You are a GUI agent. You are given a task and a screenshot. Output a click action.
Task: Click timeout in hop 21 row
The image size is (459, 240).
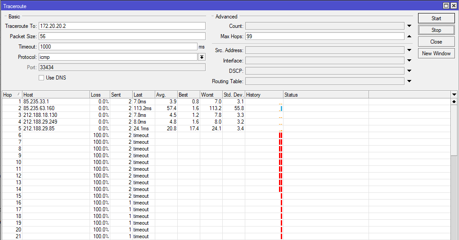(141, 236)
